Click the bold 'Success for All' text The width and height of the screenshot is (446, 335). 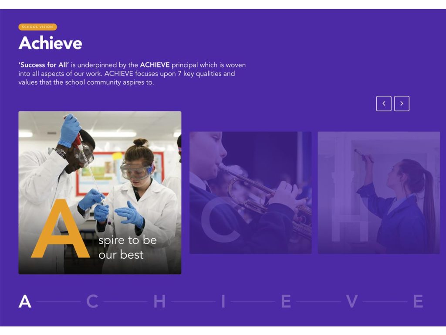point(44,65)
